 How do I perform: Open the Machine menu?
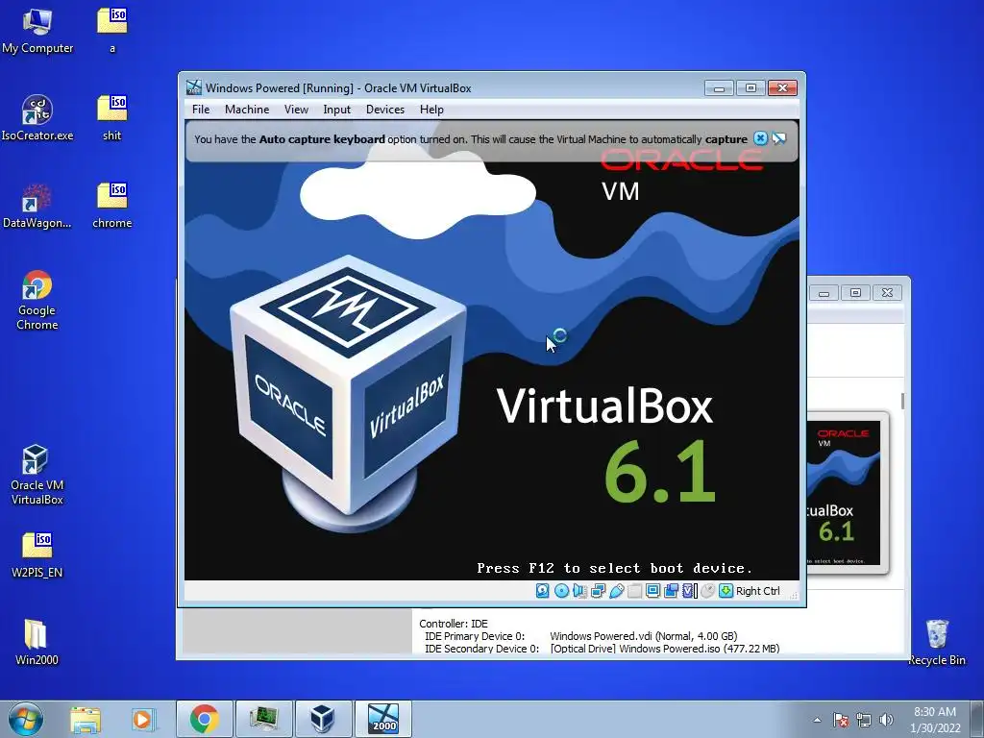point(247,110)
